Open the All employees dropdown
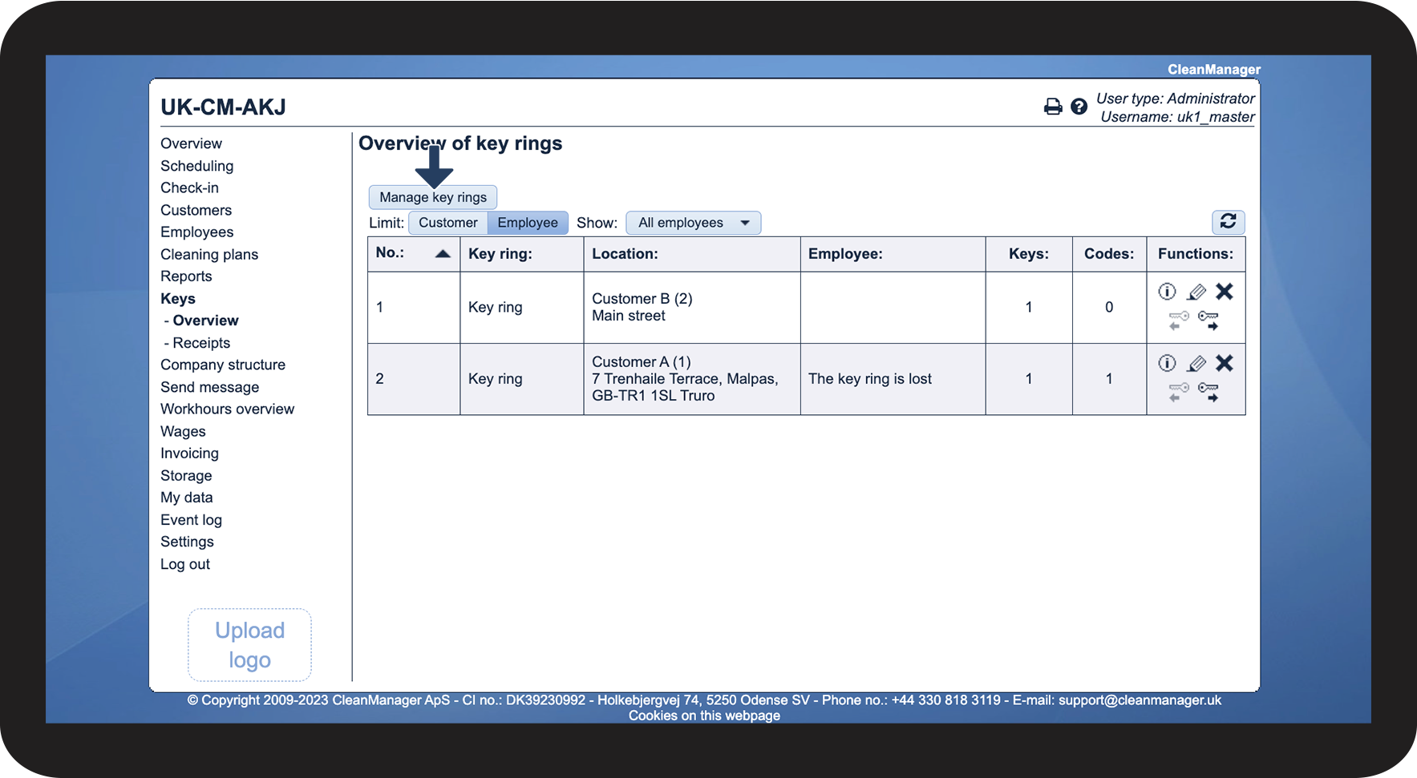 pos(693,223)
